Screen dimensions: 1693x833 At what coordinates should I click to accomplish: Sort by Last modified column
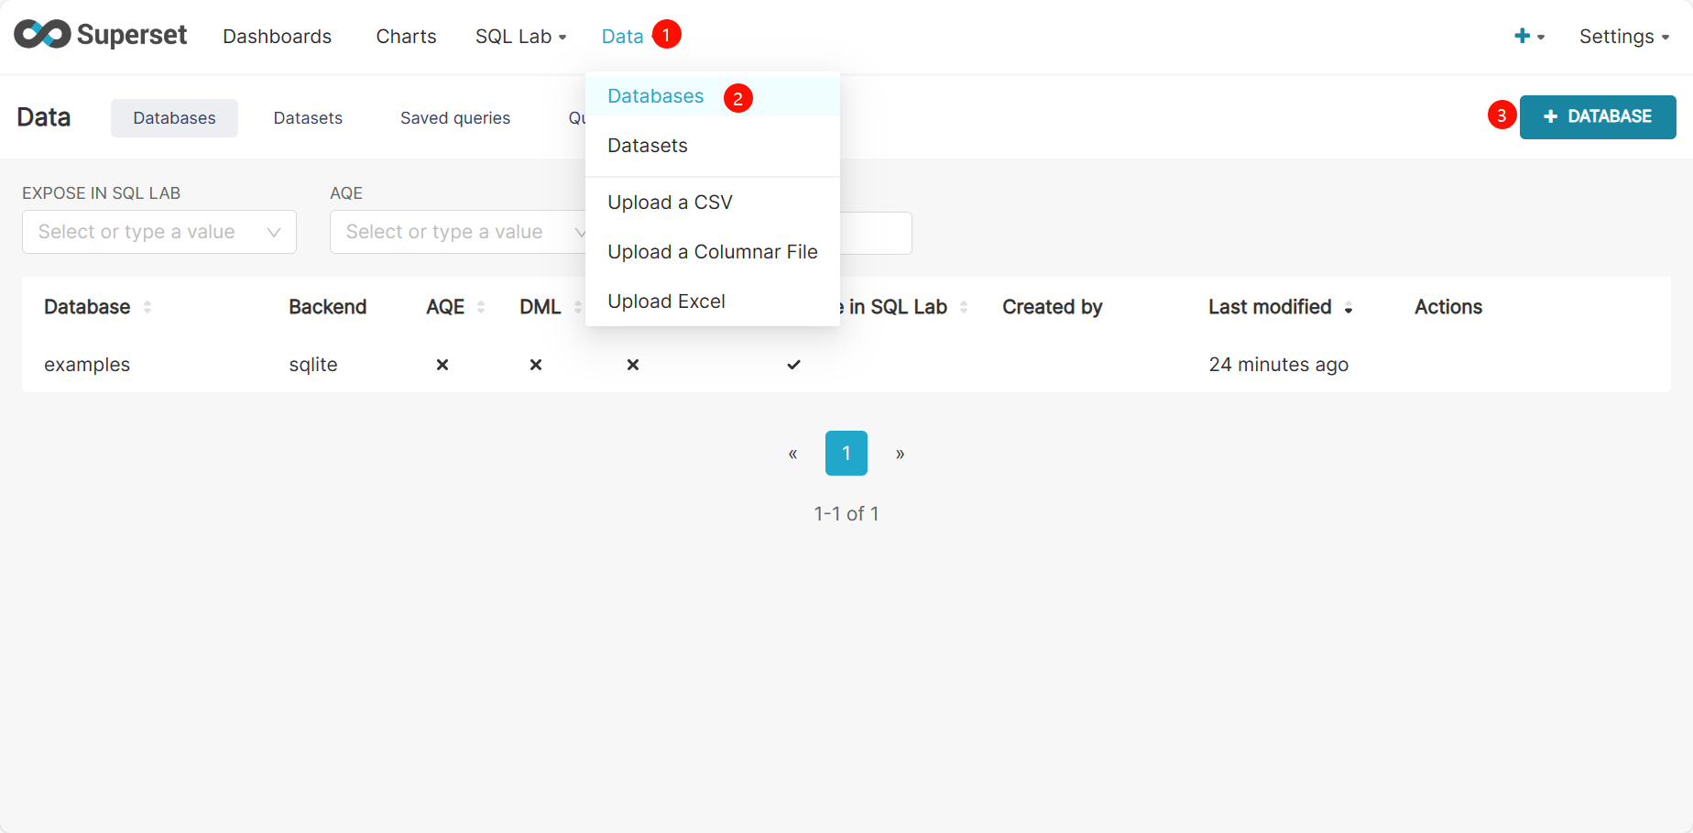coord(1281,307)
